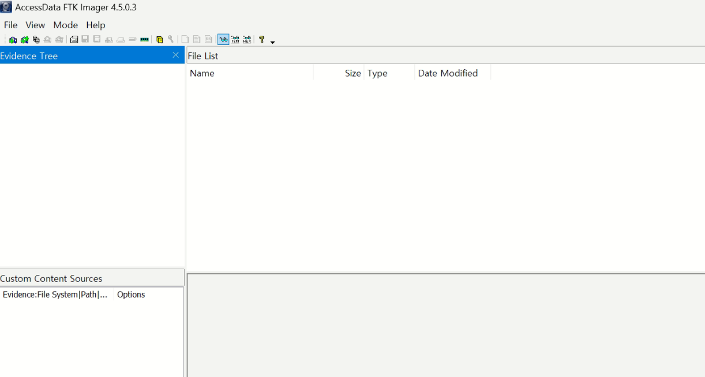The image size is (705, 377).
Task: Switch viewer to TEXT mode icon
Action: [x=235, y=40]
